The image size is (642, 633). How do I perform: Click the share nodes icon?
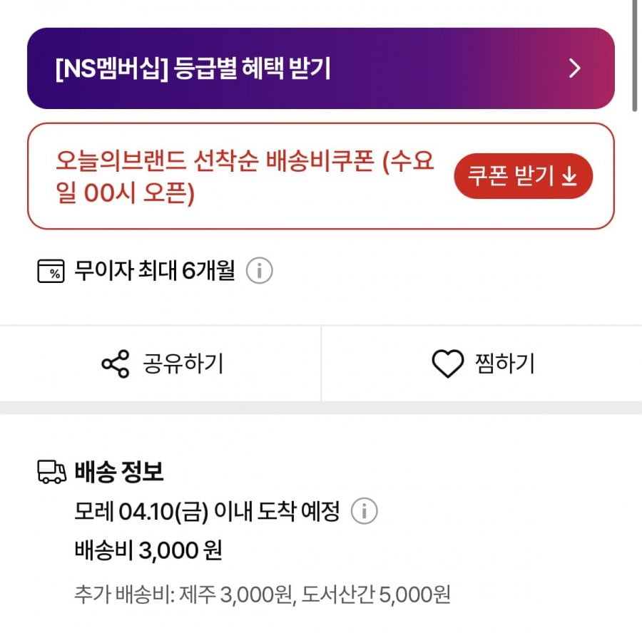(116, 364)
